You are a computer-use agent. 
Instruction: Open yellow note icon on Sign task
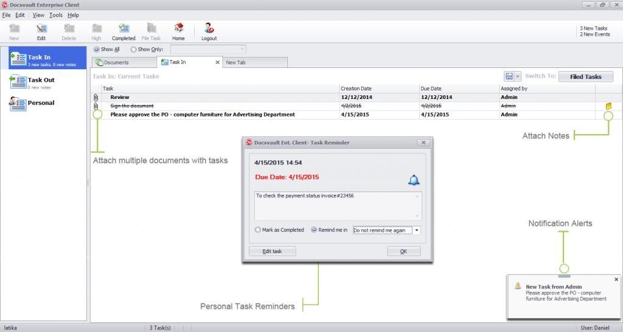click(608, 106)
